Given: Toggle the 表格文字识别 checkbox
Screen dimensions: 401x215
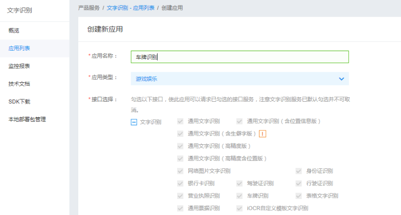Looking at the screenshot, I should pyautogui.click(x=299, y=196).
